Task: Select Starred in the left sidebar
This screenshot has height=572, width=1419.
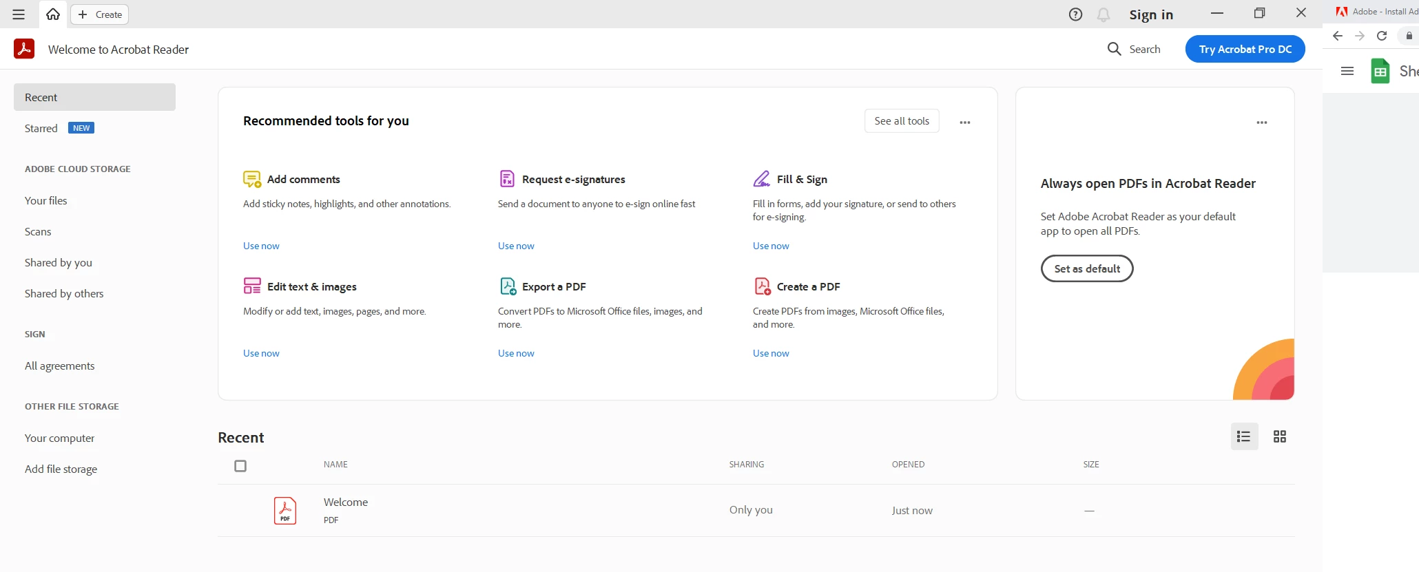Action: pyautogui.click(x=41, y=128)
